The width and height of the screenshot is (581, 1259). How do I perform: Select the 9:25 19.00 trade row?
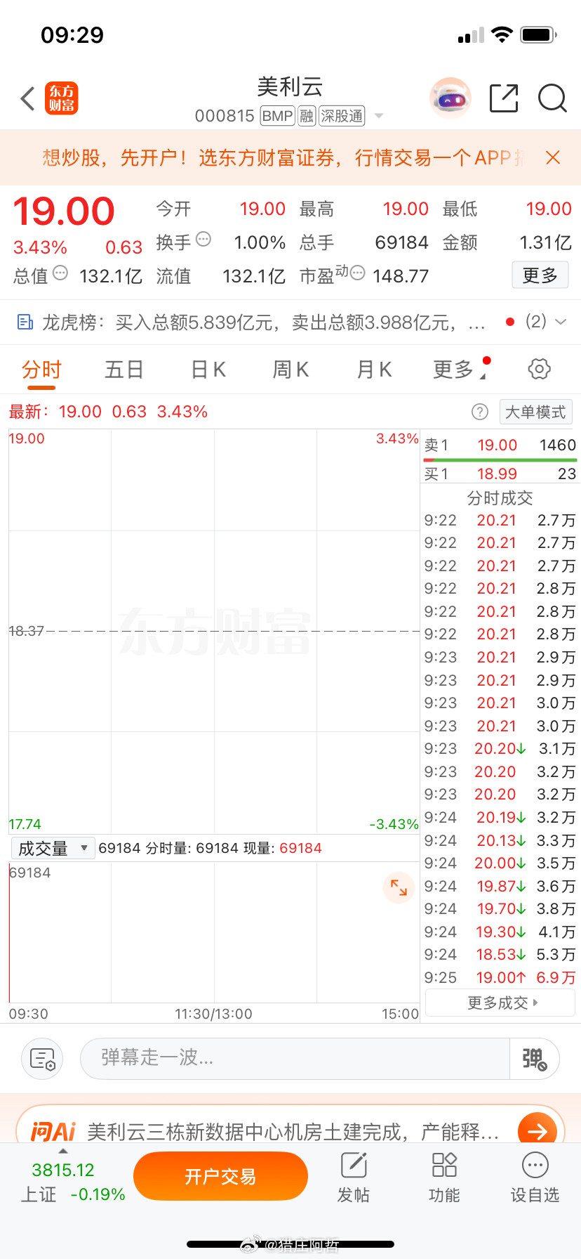click(x=500, y=977)
